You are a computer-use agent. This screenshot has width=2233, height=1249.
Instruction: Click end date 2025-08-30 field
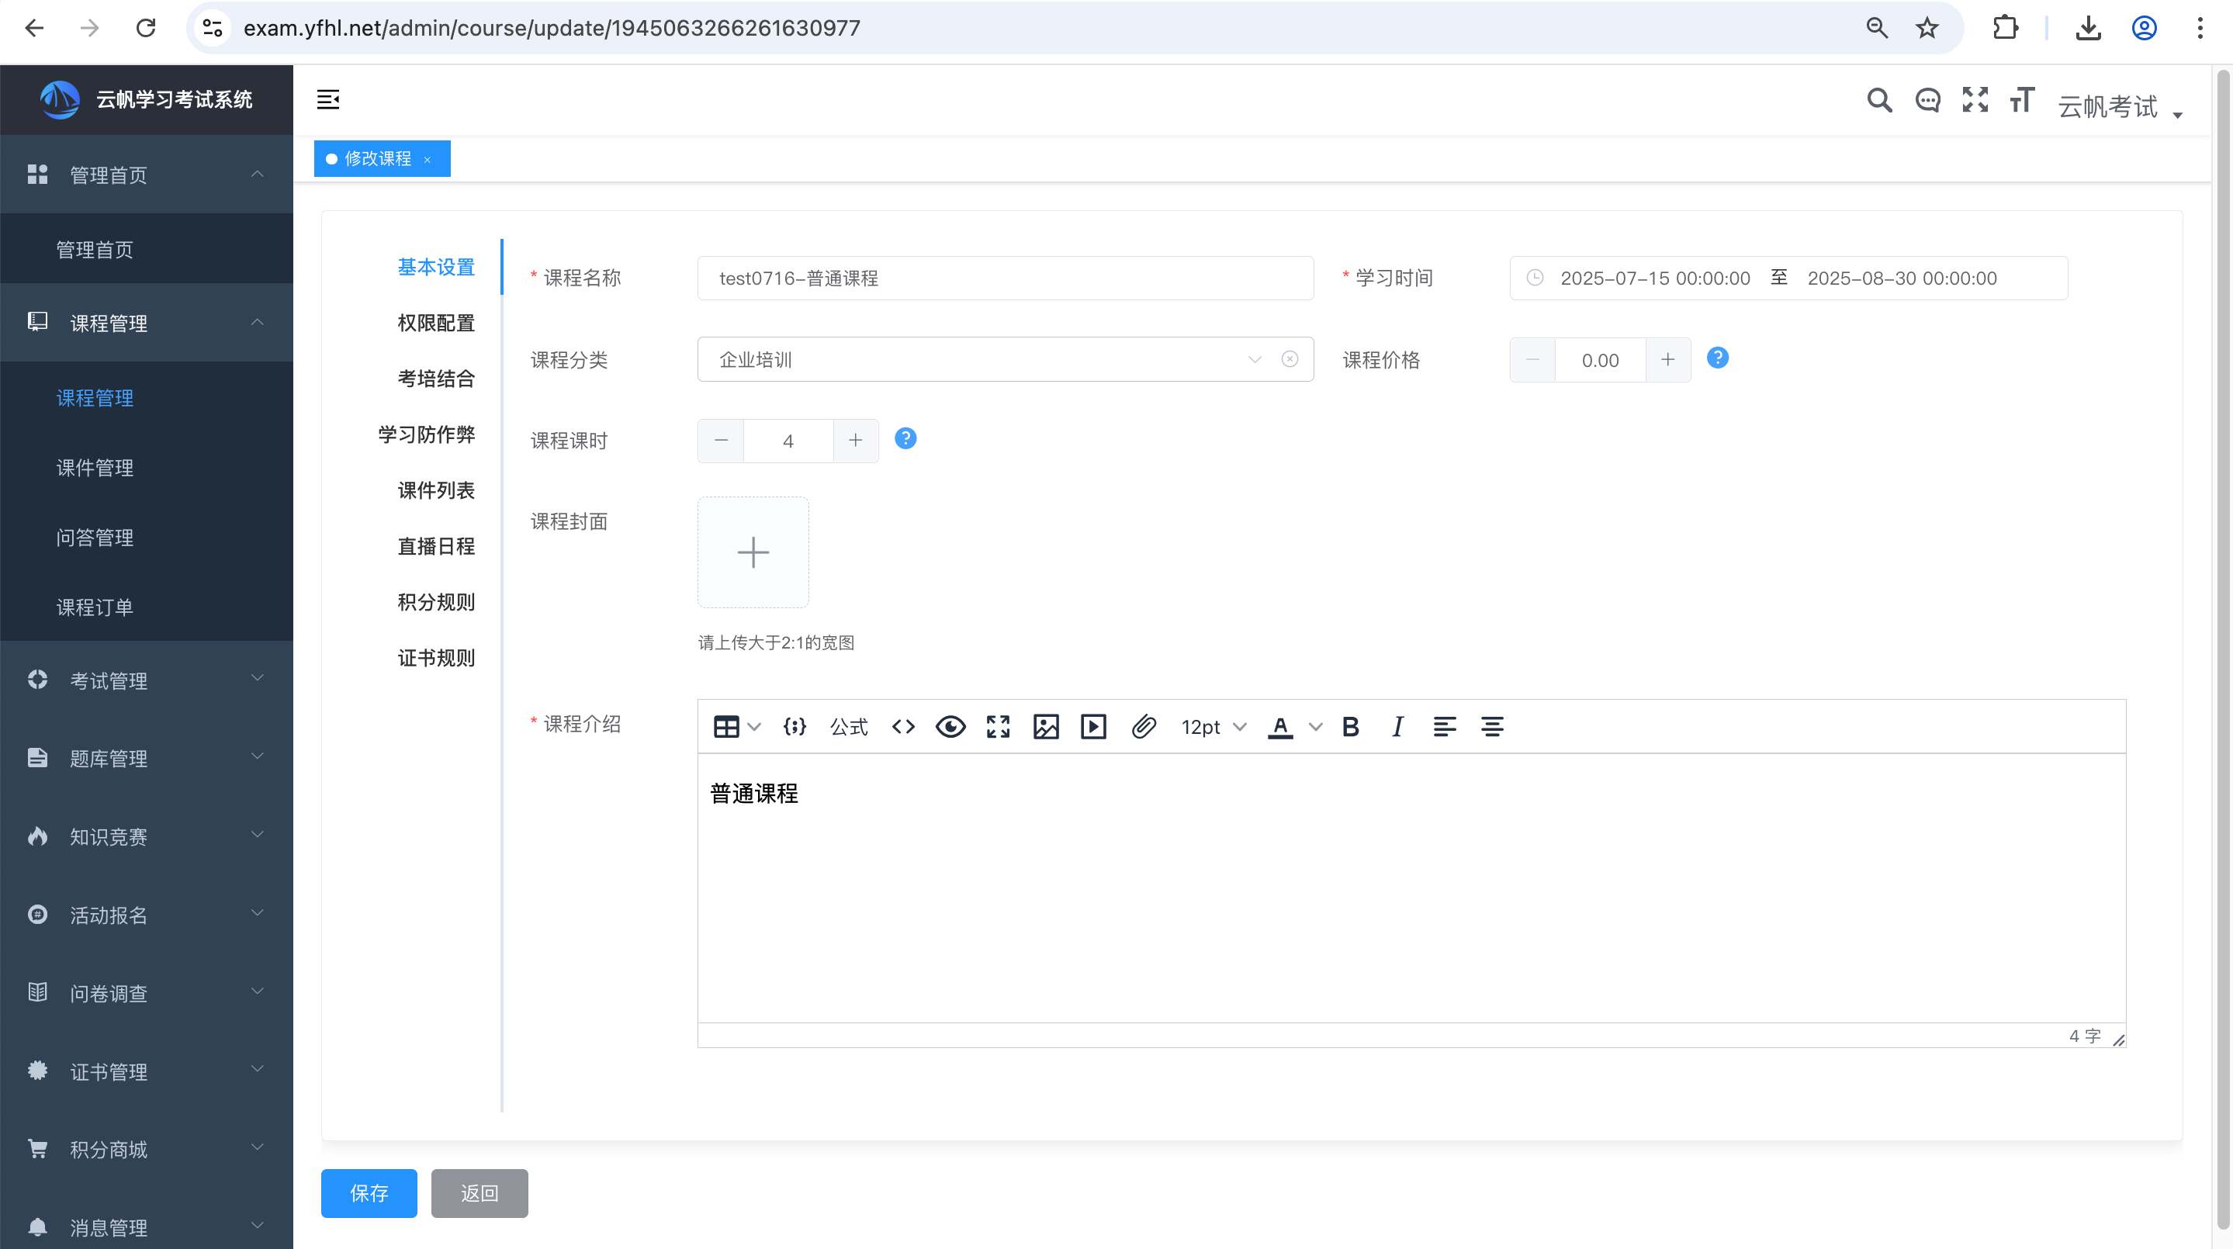point(1902,279)
